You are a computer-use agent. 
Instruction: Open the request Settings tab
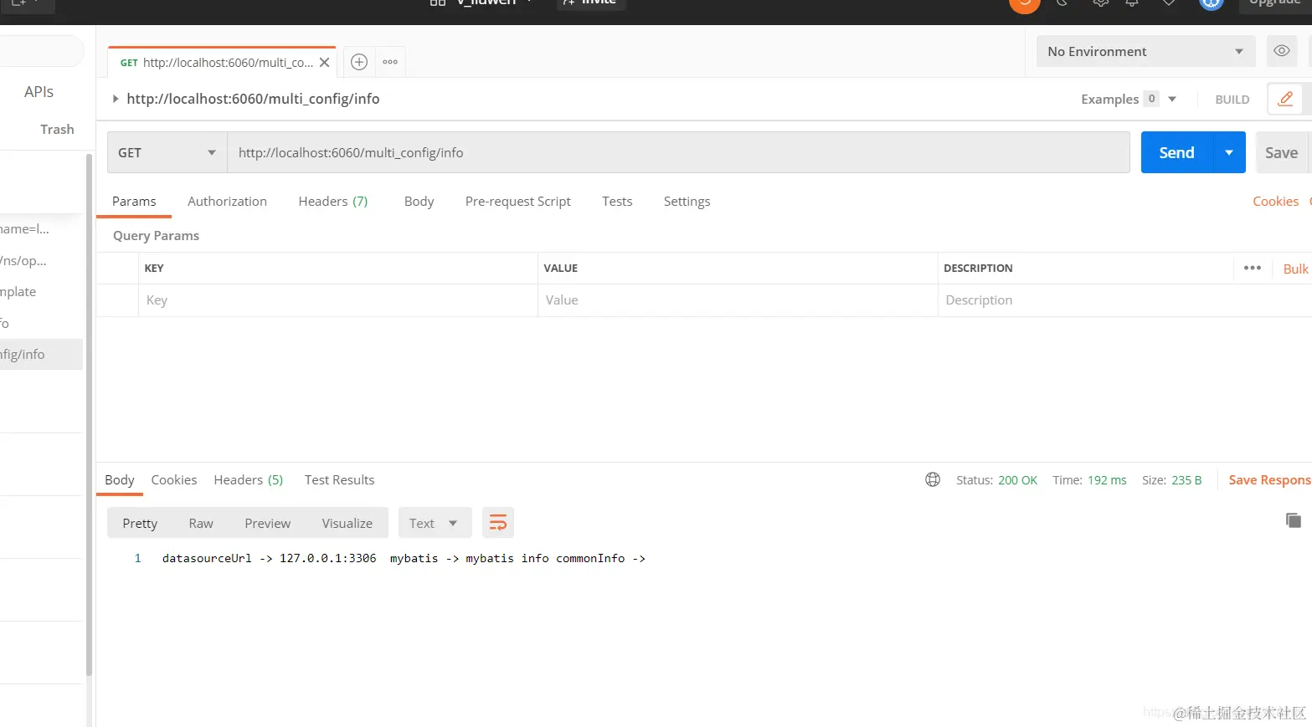687,202
